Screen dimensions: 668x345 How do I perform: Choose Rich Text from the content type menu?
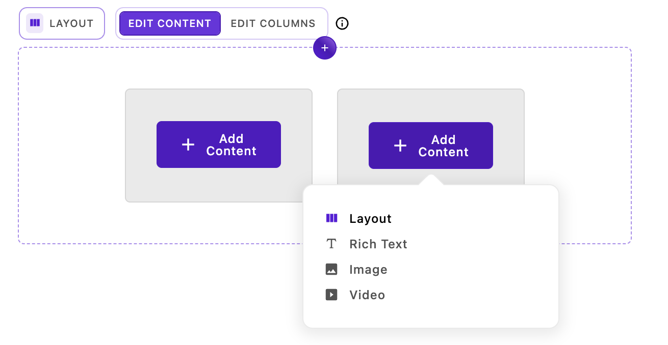point(378,244)
